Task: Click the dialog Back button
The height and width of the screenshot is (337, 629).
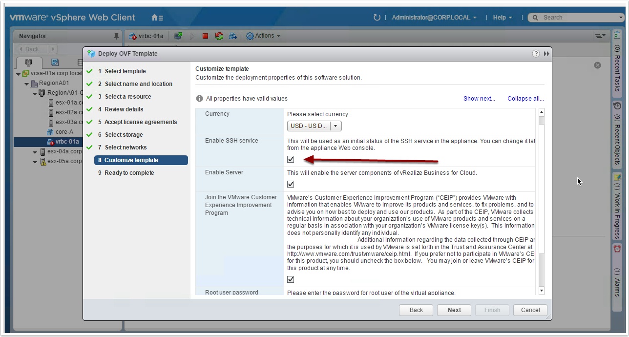Action: click(x=416, y=310)
